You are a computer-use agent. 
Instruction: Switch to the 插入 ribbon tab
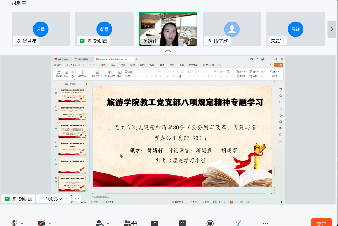(113, 65)
